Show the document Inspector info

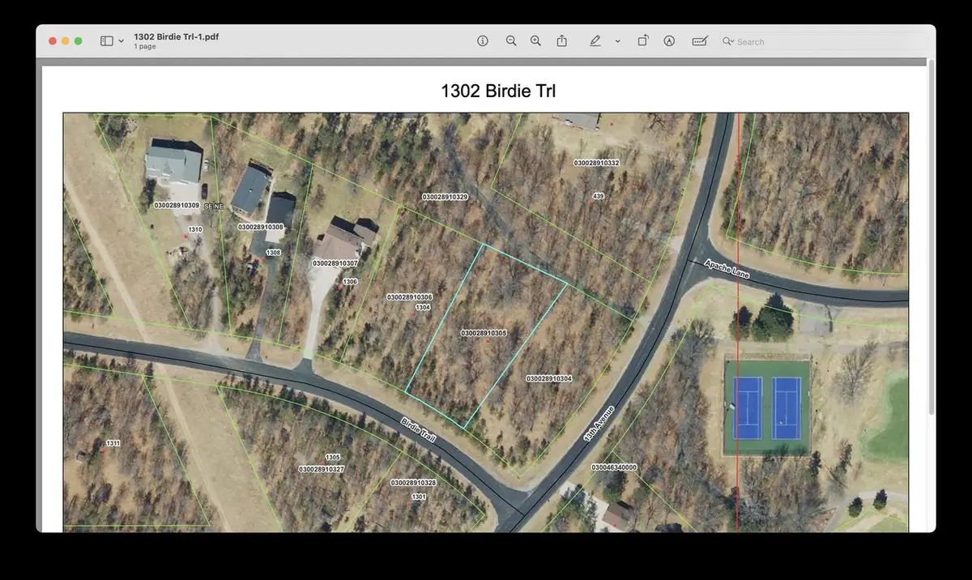click(x=483, y=41)
